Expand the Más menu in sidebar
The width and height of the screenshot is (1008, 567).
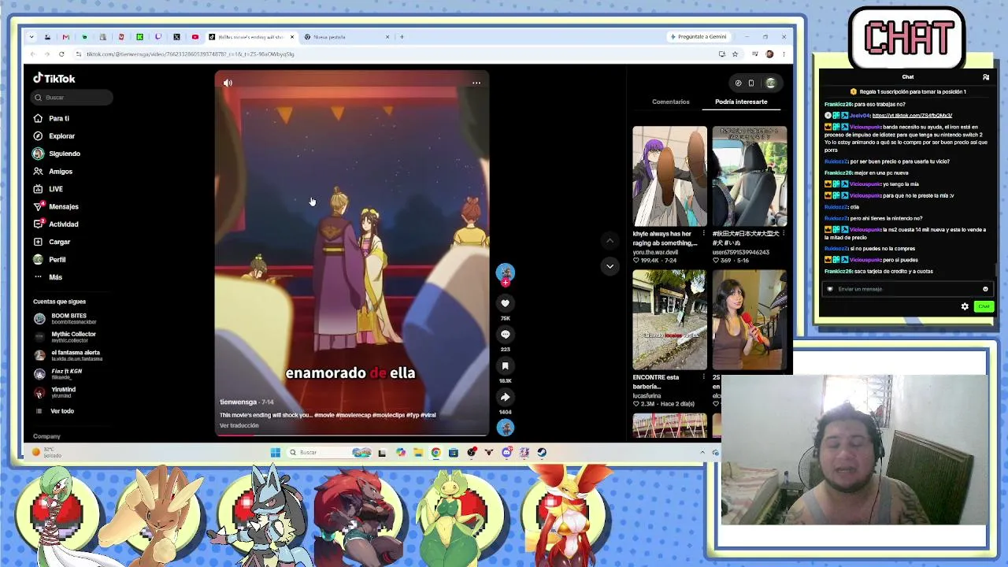(x=48, y=277)
